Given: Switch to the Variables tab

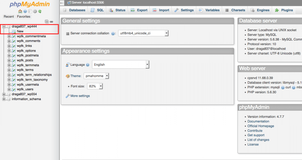Looking at the screenshot, I should pyautogui.click(x=209, y=10).
